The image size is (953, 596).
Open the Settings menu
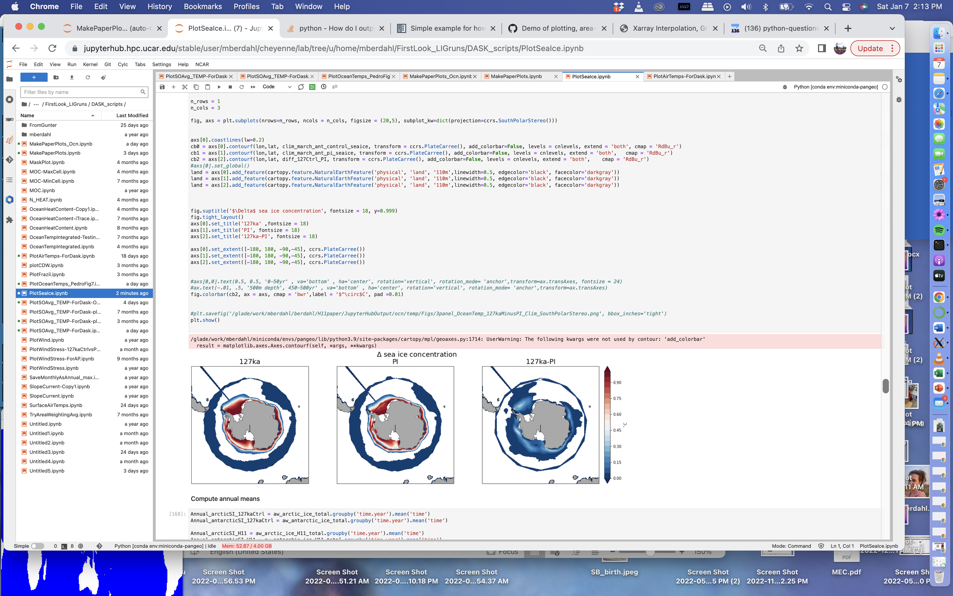[161, 64]
